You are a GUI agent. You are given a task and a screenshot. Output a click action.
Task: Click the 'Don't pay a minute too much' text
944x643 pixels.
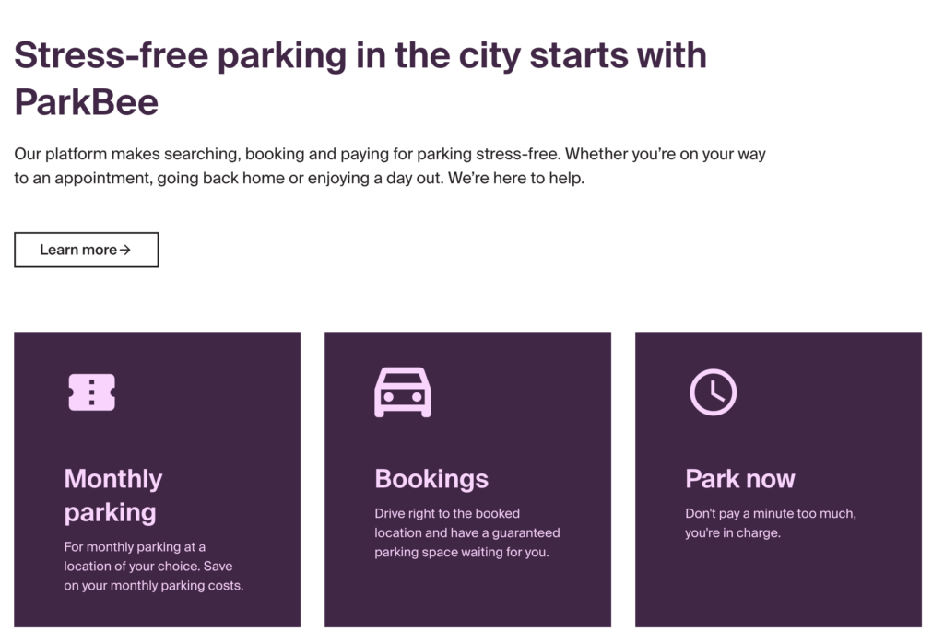[x=770, y=513]
